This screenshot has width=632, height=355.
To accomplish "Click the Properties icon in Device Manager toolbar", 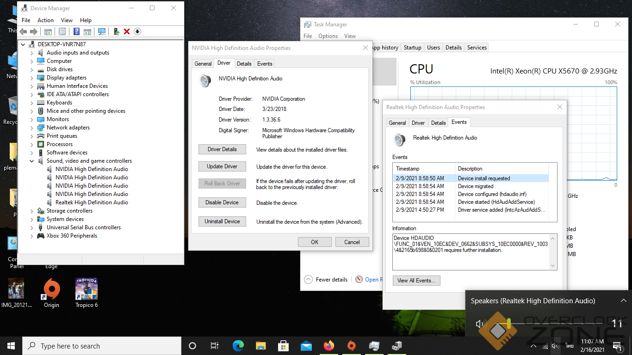I will [62, 31].
